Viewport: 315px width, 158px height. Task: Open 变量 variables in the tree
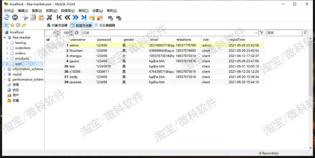click(16, 101)
